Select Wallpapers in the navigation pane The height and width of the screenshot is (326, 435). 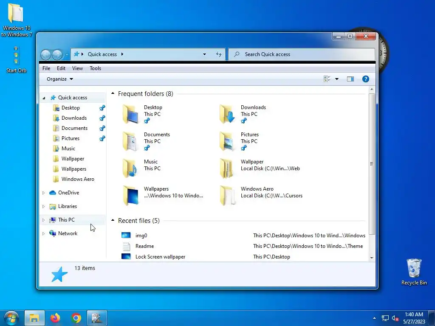(x=74, y=169)
